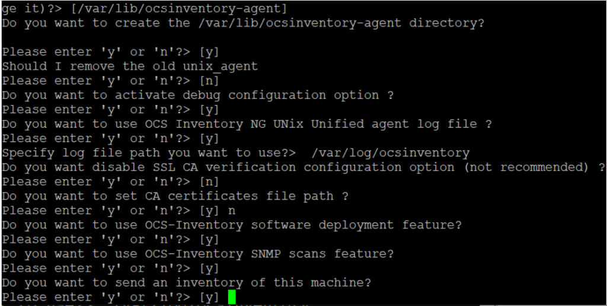Click the create ocsinventory-agent directory question

click(242, 23)
